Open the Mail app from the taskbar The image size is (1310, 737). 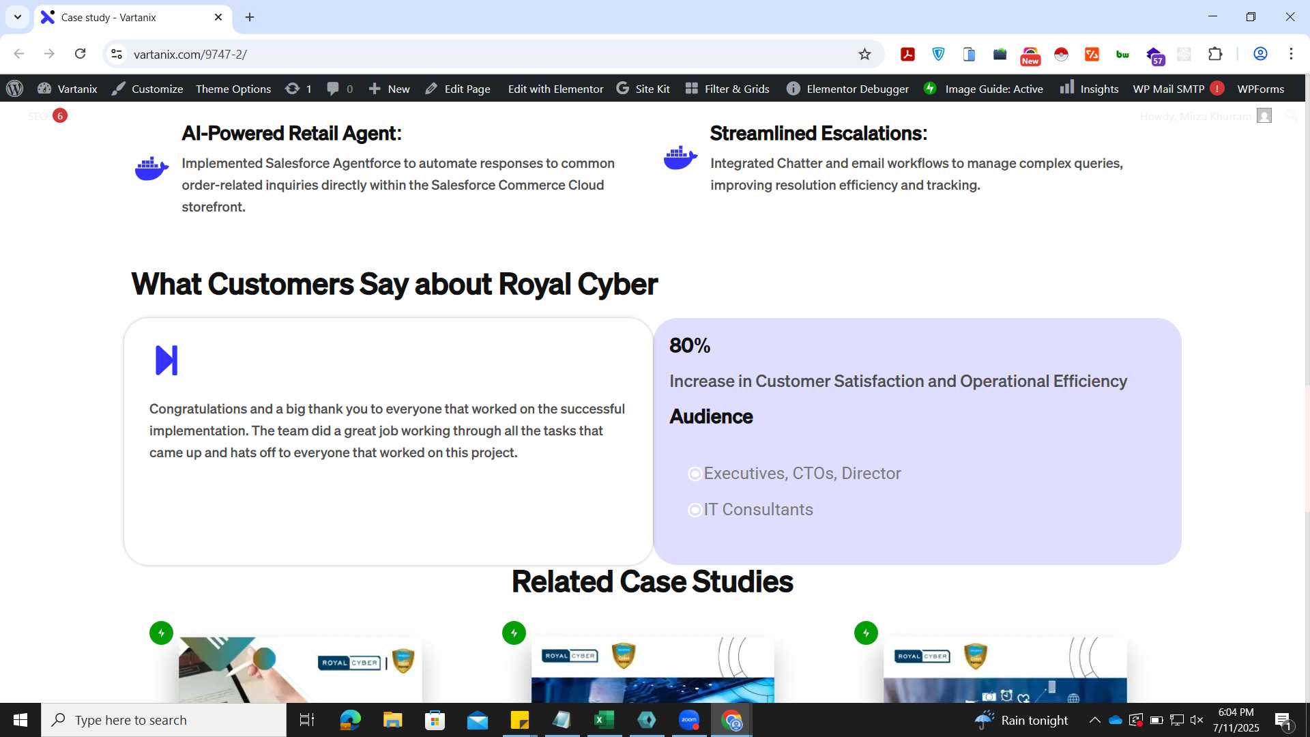tap(477, 720)
